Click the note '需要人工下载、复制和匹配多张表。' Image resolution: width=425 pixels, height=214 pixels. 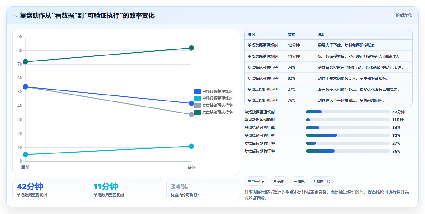pos(347,45)
